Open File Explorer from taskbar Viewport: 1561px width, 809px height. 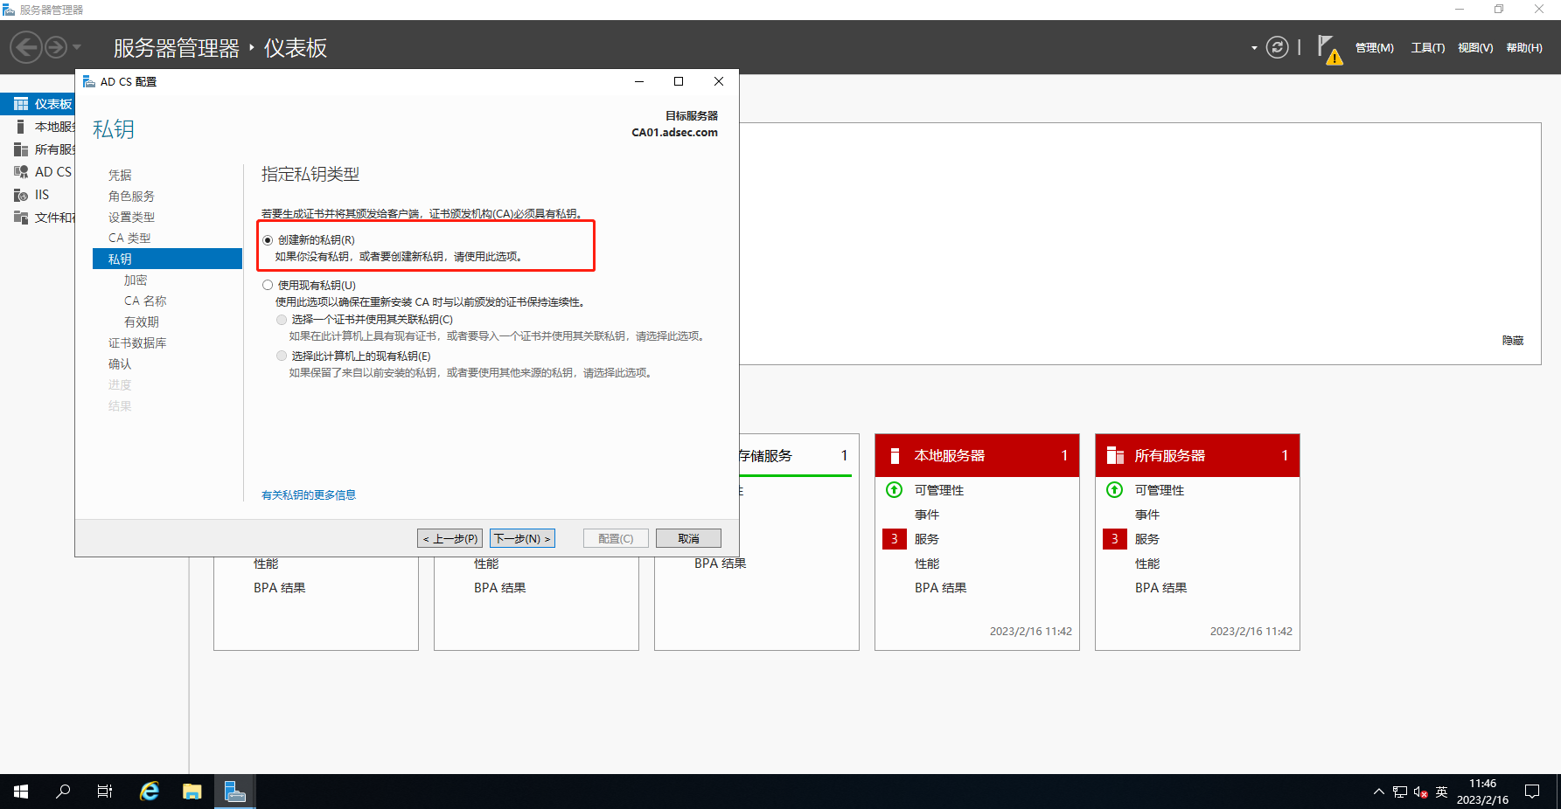pyautogui.click(x=192, y=792)
